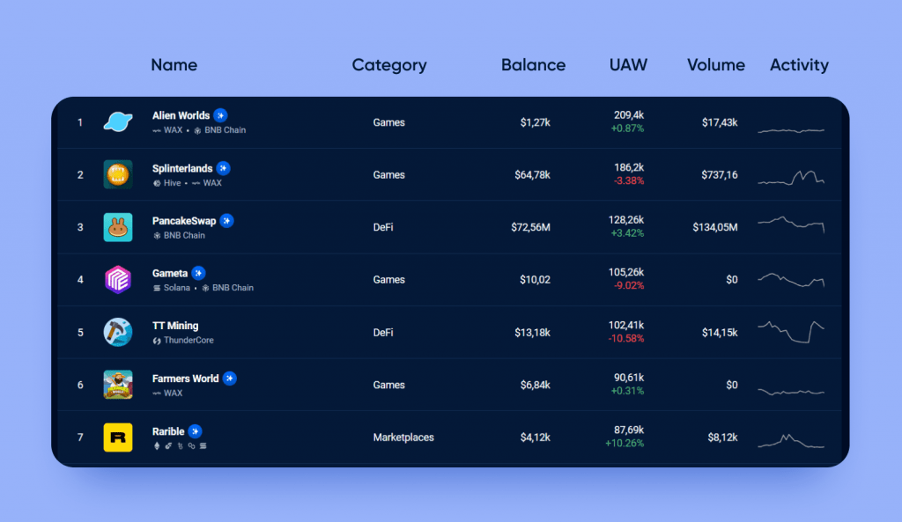Open the Farmers World name link
Screen dimensions: 902x522
185,379
